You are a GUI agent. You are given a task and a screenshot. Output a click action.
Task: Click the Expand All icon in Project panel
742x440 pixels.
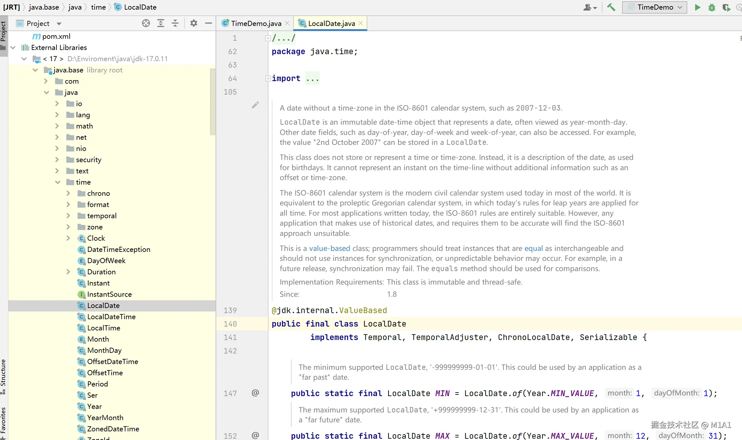tap(160, 23)
